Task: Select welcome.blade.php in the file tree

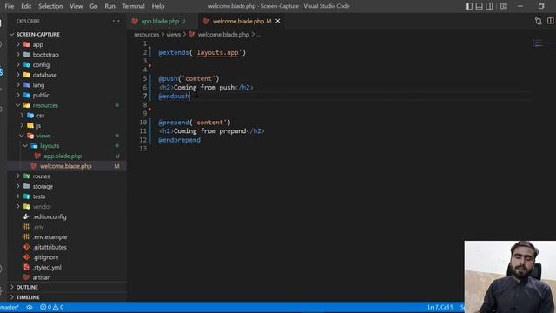Action: [x=66, y=166]
